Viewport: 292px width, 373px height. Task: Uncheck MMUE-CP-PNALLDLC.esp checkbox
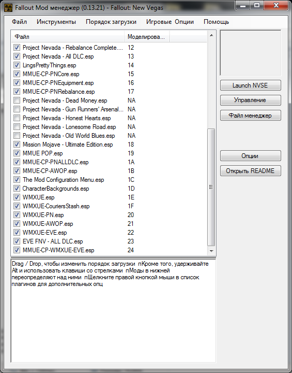[17, 162]
